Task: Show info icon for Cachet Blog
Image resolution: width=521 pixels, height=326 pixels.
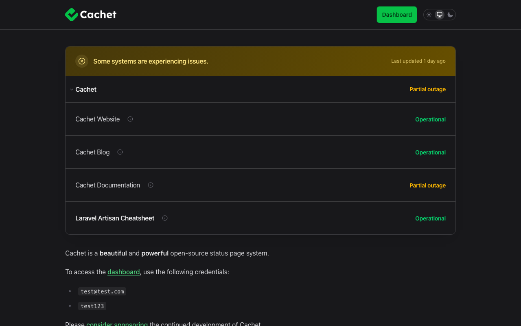Action: click(x=120, y=152)
